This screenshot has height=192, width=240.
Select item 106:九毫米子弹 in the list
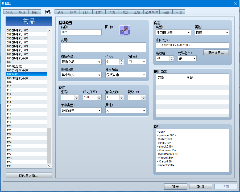coord(27,70)
